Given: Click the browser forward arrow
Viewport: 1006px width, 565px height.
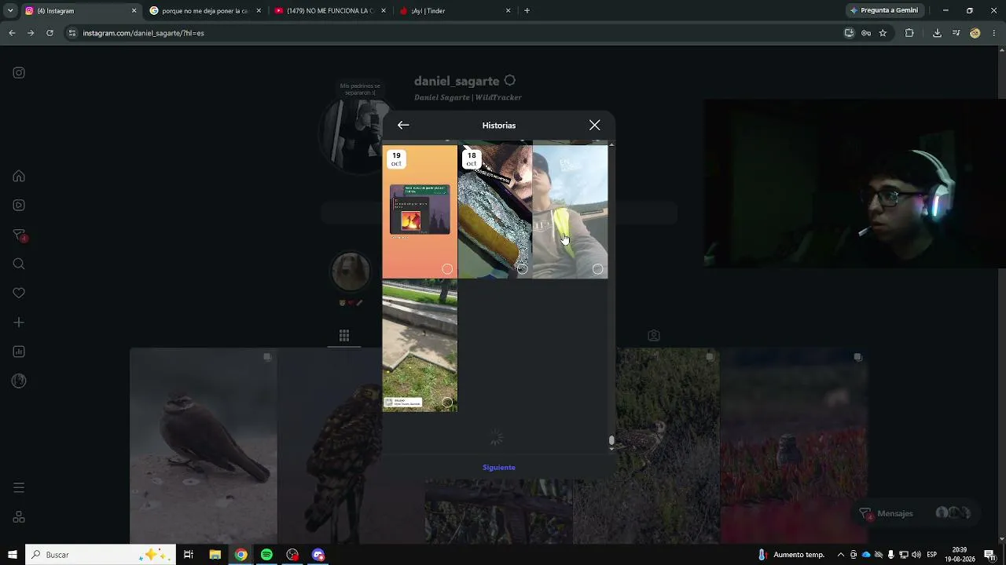Looking at the screenshot, I should coord(31,33).
